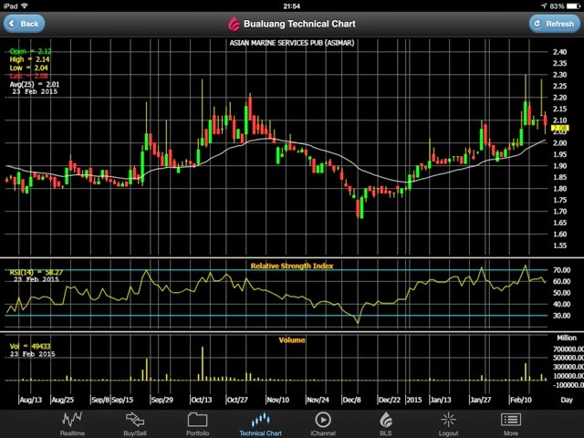Screen dimensions: 584x438
Task: Tap the Back button
Action: (25, 24)
